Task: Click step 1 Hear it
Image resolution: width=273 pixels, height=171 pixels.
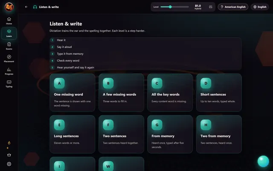Action: pos(61,40)
